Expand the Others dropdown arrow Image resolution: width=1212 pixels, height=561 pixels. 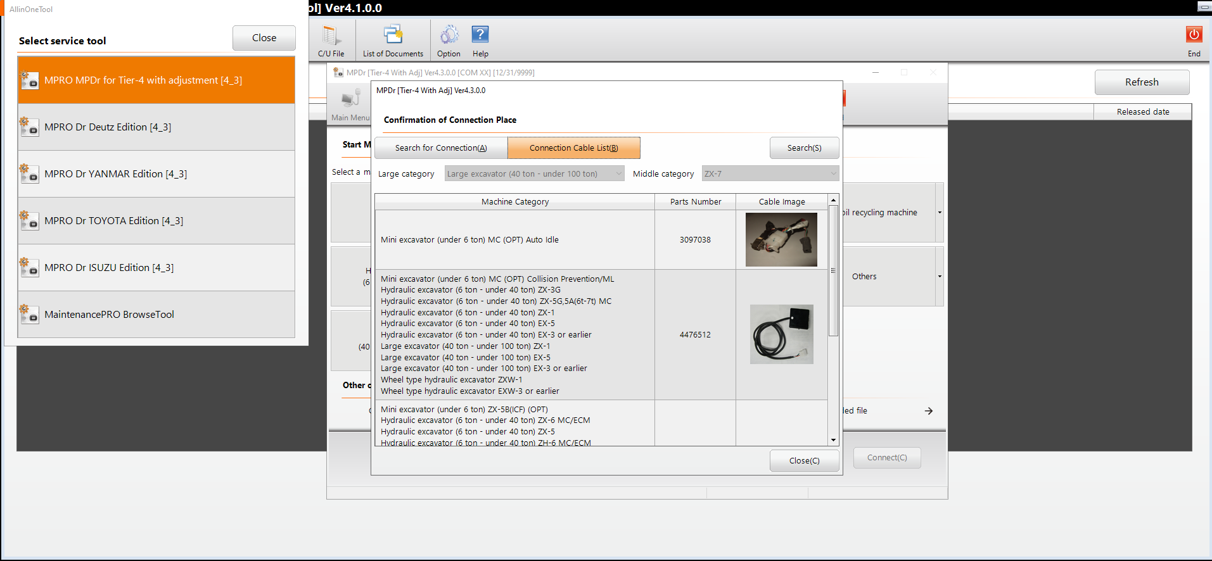pyautogui.click(x=940, y=277)
